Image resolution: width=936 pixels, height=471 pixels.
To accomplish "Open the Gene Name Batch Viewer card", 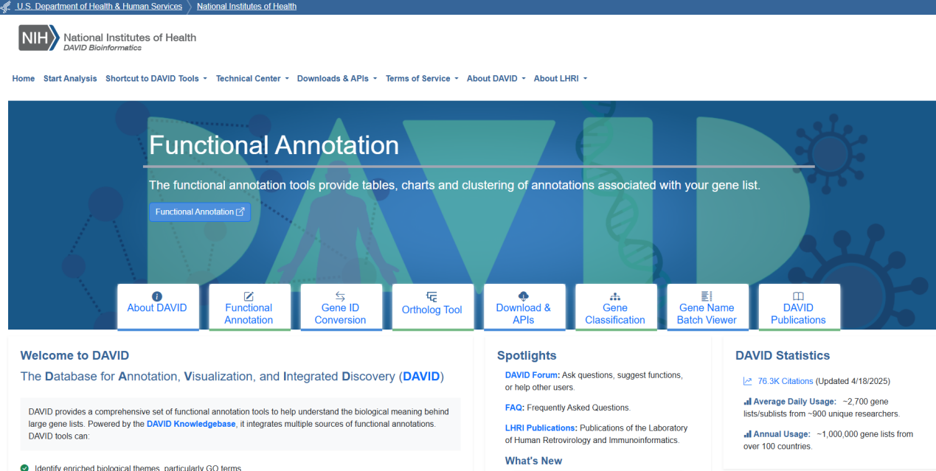I will [707, 307].
